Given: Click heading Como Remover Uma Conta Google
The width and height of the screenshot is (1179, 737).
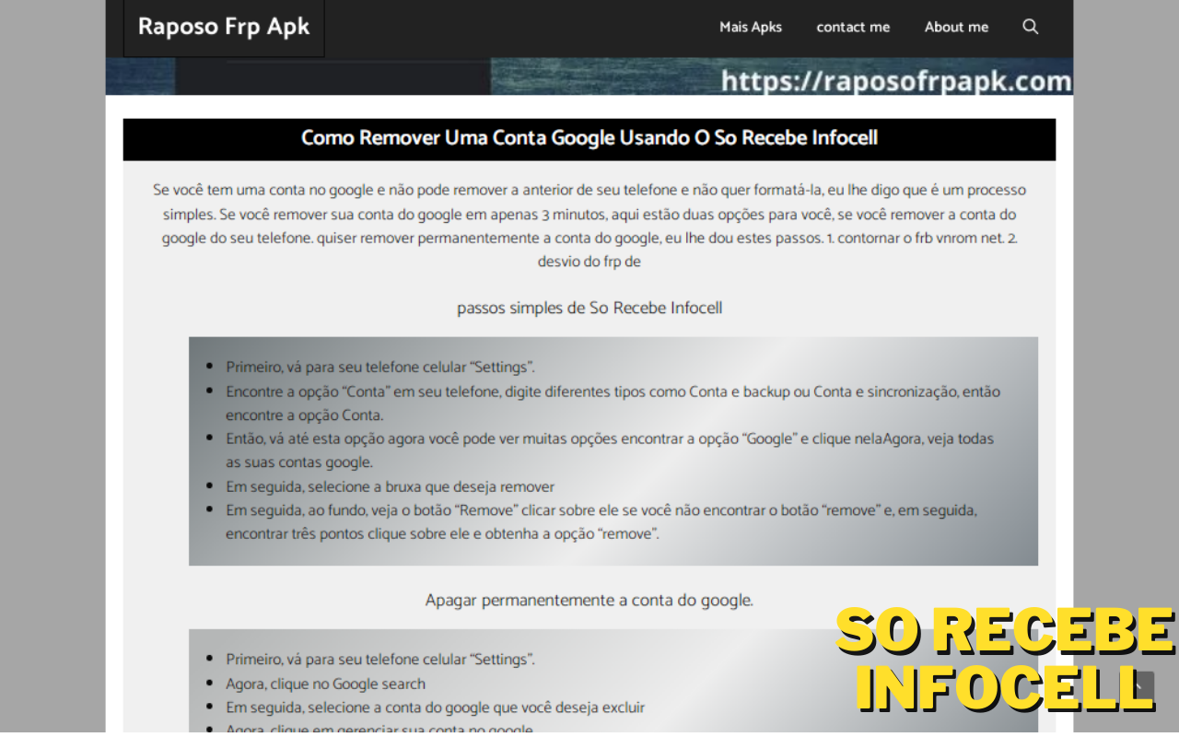Looking at the screenshot, I should (589, 138).
